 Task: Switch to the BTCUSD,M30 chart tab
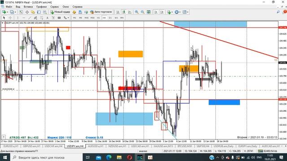click(185, 146)
